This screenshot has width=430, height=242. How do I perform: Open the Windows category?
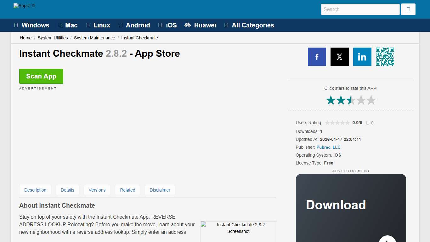[x=31, y=25]
